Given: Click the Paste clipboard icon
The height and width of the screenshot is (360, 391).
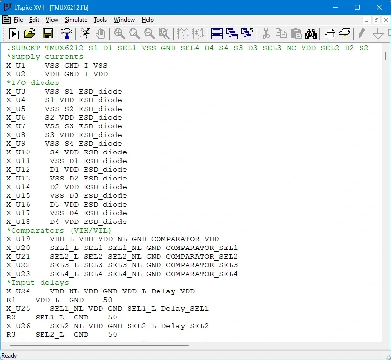Looking at the screenshot, I should pyautogui.click(x=296, y=34).
